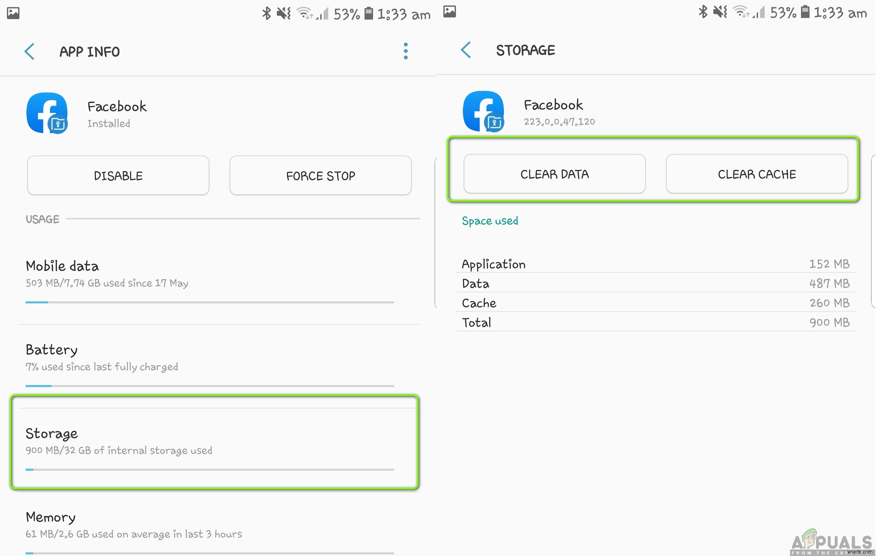Image resolution: width=877 pixels, height=556 pixels.
Task: Click the Space used label link
Action: pyautogui.click(x=490, y=221)
